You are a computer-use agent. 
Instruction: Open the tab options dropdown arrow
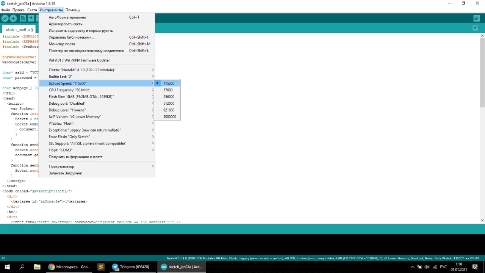pyautogui.click(x=475, y=28)
